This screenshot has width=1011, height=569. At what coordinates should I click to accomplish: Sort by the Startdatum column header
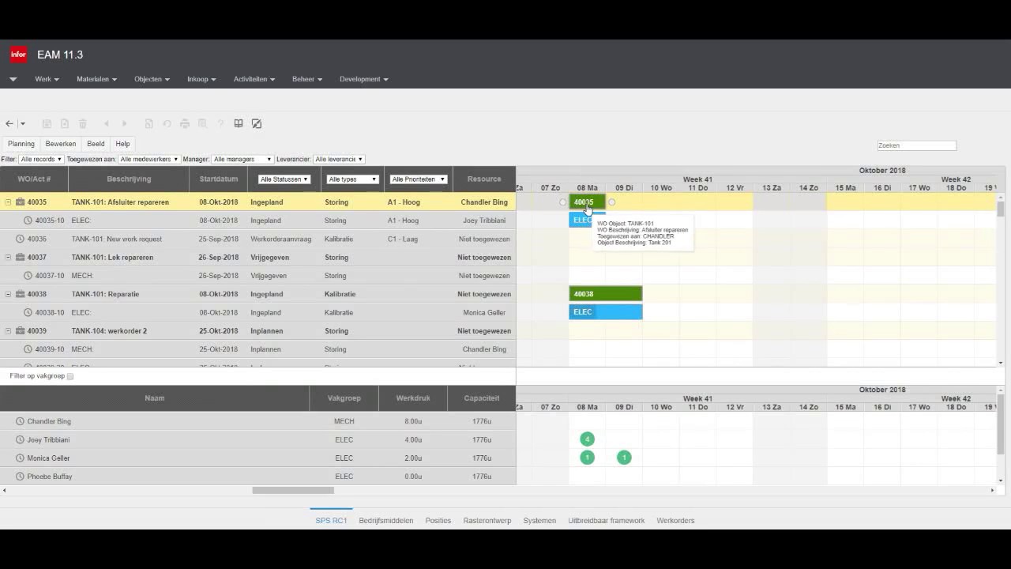[x=219, y=179]
